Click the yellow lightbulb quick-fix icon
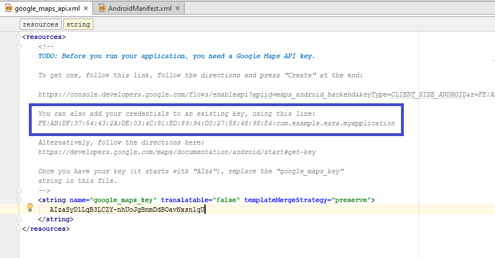 click(x=30, y=207)
